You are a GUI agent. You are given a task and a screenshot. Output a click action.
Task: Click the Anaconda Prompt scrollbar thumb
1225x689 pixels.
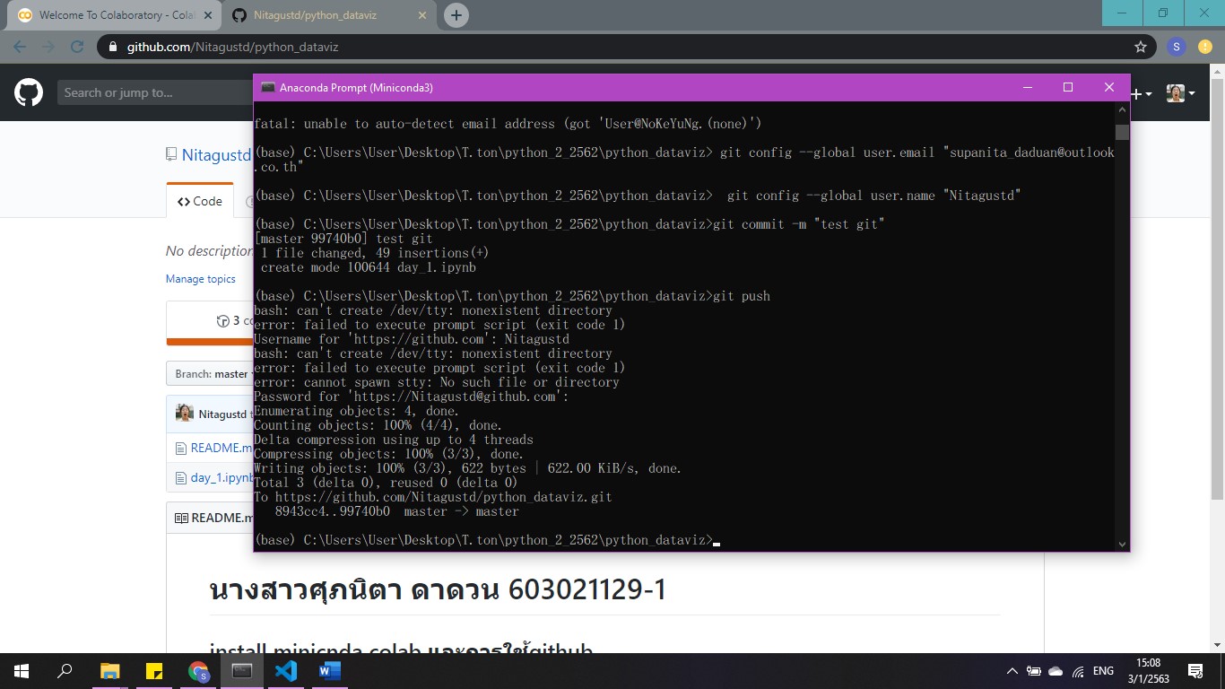click(1122, 132)
